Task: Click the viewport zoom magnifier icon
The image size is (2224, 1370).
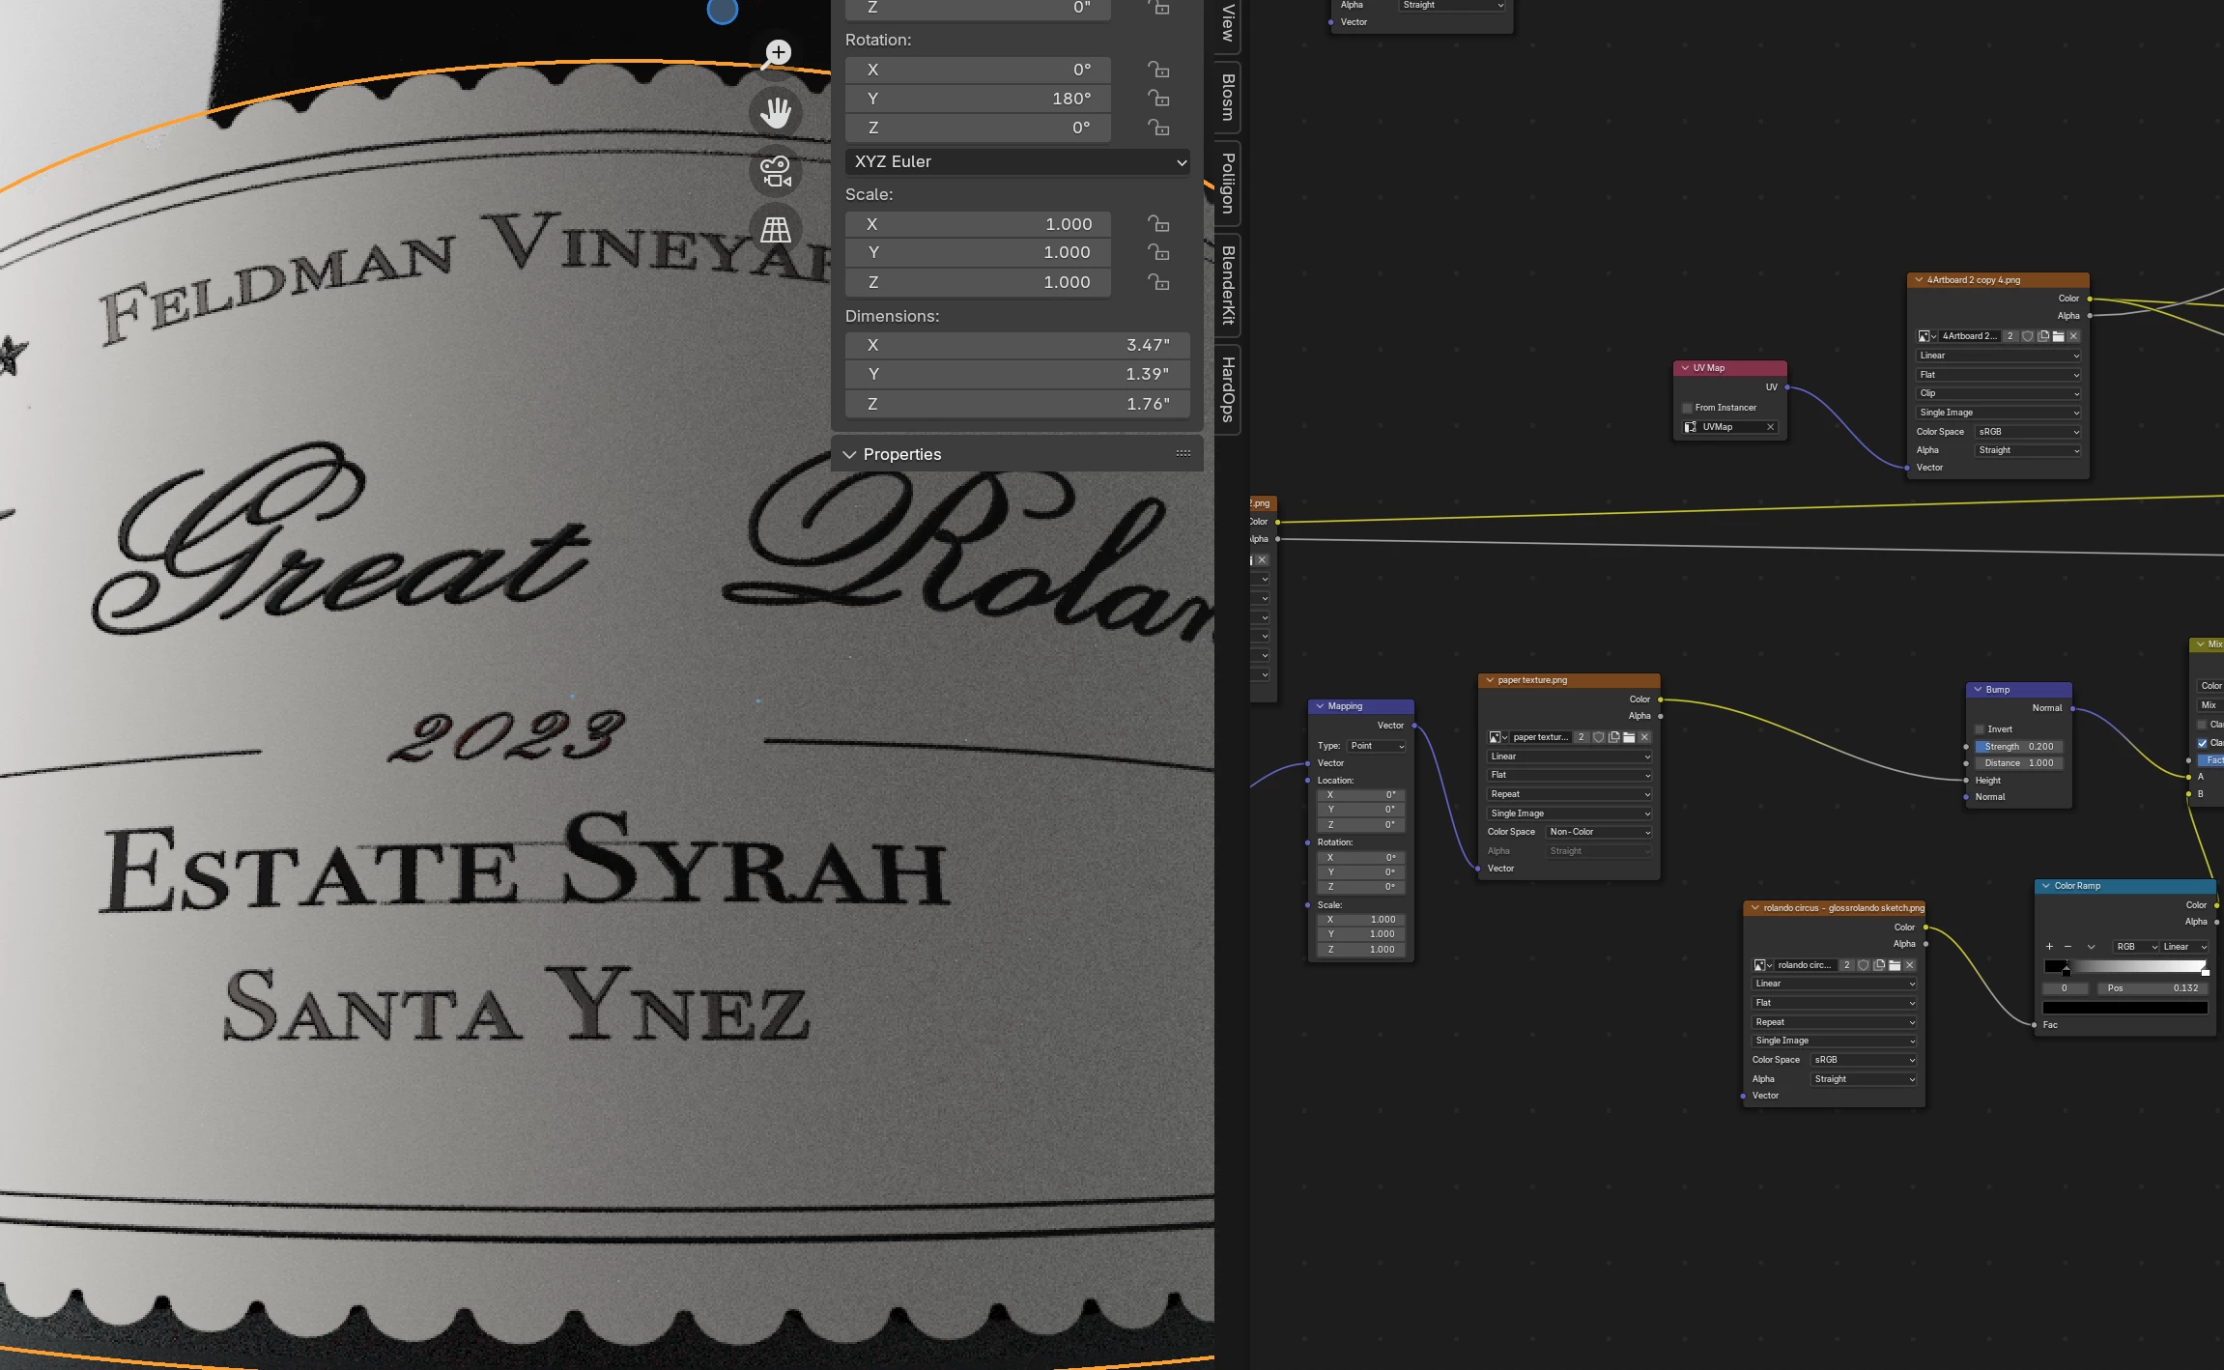Action: tap(776, 54)
